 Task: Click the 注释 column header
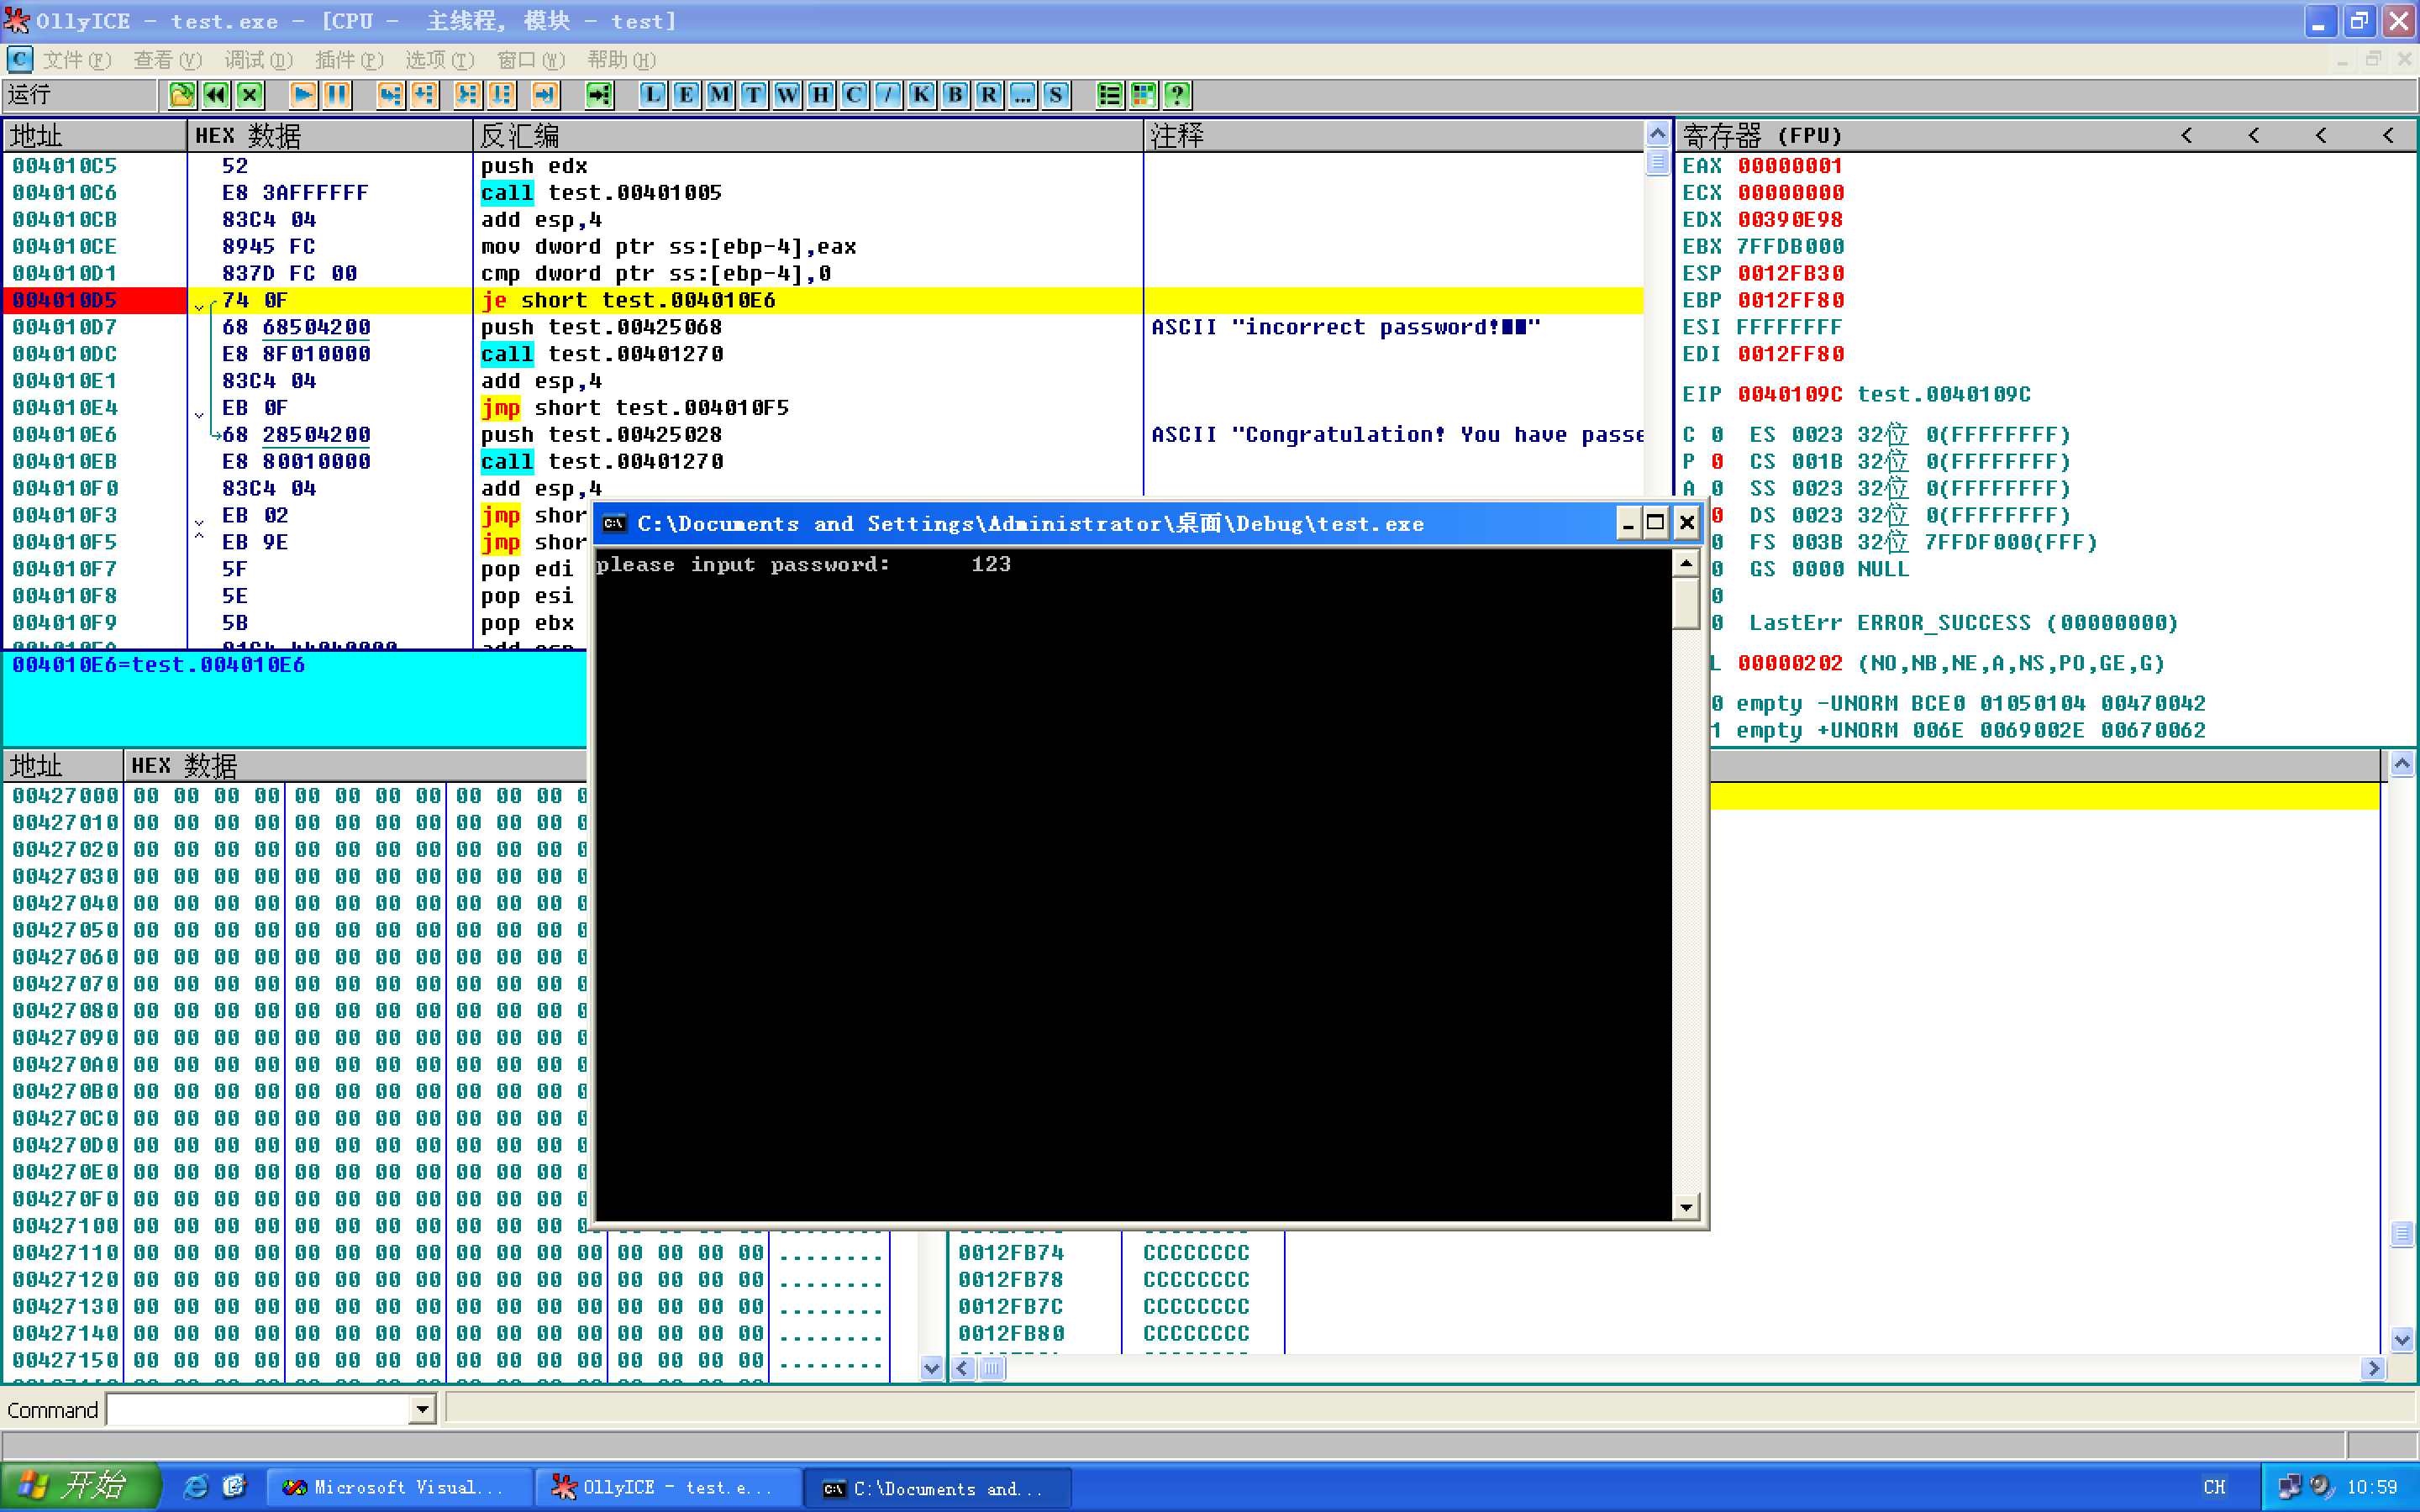pos(1392,135)
